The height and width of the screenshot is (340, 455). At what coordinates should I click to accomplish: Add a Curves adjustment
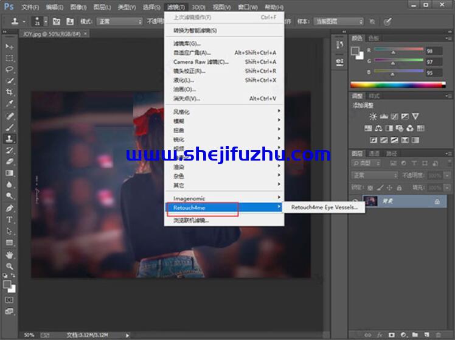[x=394, y=117]
